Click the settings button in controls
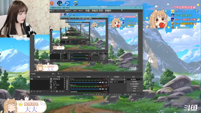 click(134, 89)
